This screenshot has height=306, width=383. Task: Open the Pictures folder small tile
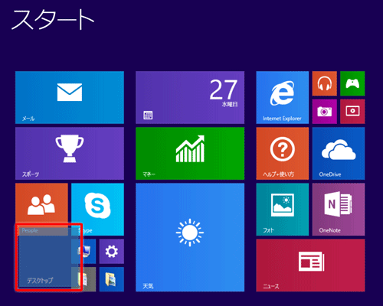click(112, 279)
